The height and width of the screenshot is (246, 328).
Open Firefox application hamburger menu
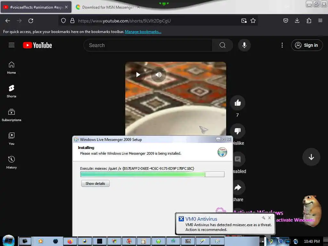pos(320,21)
